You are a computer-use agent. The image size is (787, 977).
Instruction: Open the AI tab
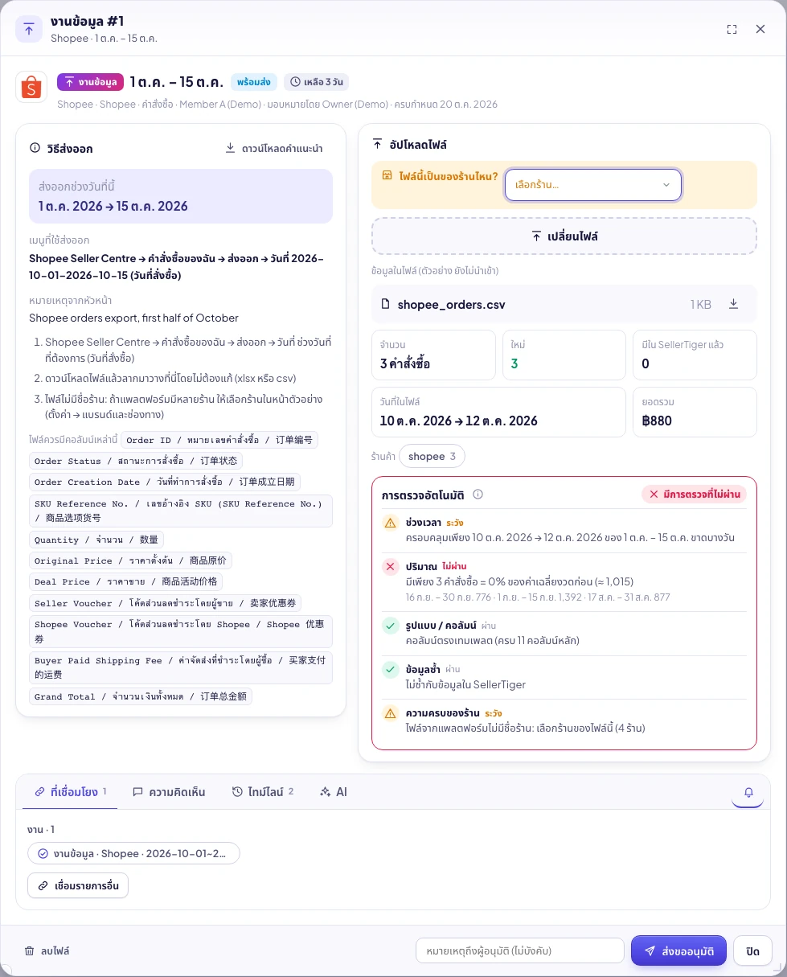pos(334,792)
